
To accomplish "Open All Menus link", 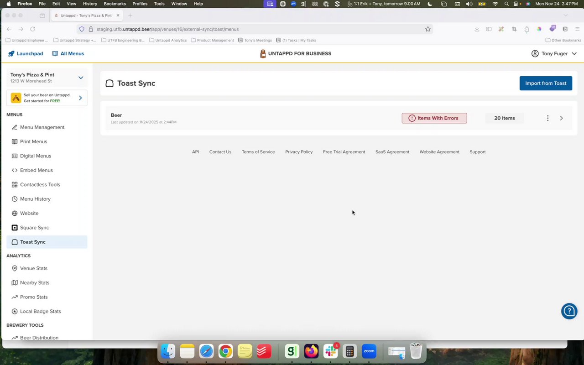I will pyautogui.click(x=68, y=53).
